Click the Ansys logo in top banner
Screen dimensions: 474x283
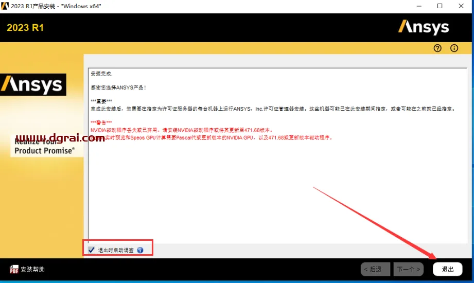424,27
